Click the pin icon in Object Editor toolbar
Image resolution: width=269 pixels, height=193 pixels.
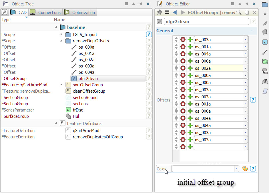[x=160, y=12]
